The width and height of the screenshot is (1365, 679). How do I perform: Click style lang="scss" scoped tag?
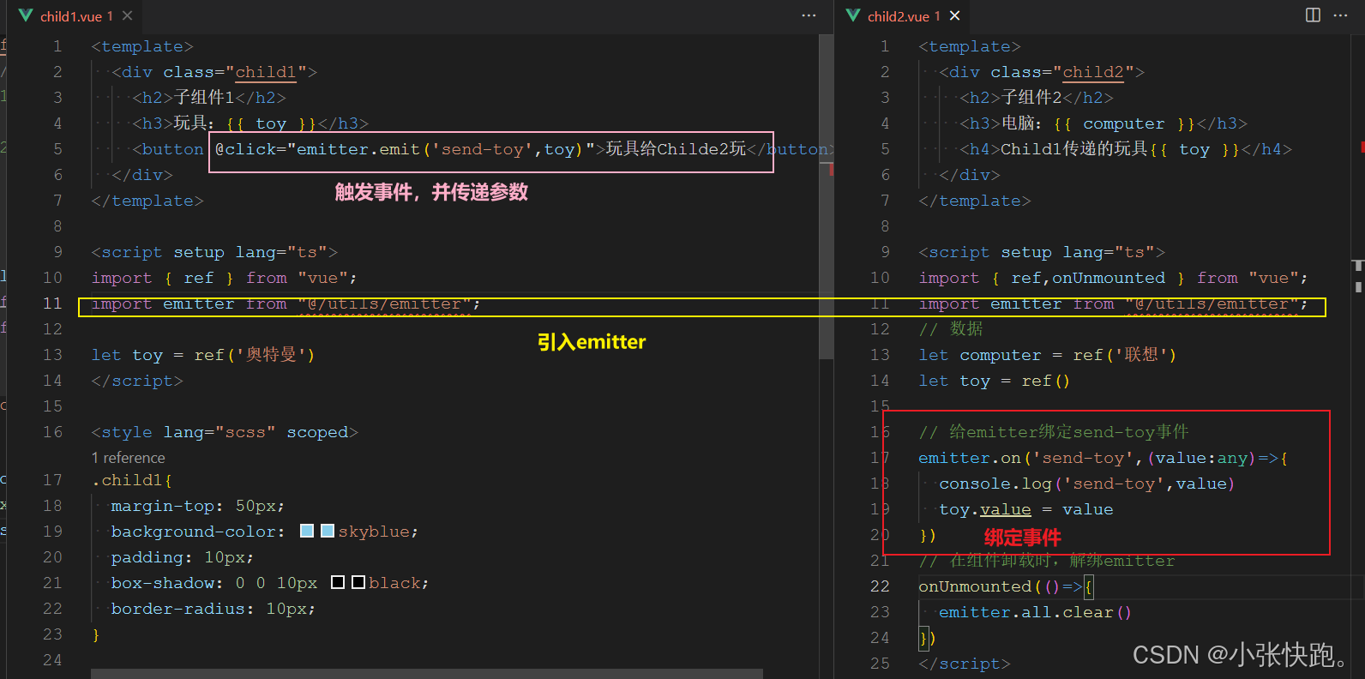(x=225, y=432)
